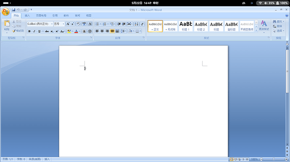Click the zh input language indicator

(244, 3)
